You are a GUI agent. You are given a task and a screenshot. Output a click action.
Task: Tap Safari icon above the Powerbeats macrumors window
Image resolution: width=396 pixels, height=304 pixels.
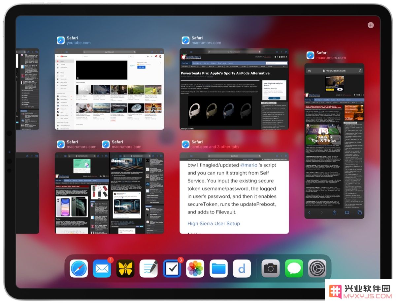pyautogui.click(x=185, y=40)
